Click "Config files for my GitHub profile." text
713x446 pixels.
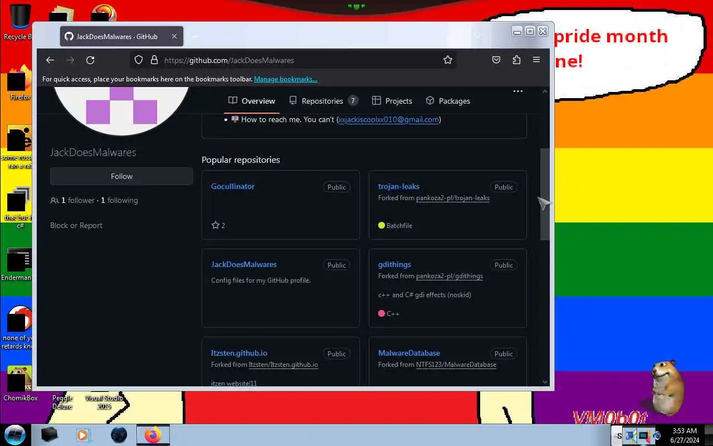click(261, 280)
